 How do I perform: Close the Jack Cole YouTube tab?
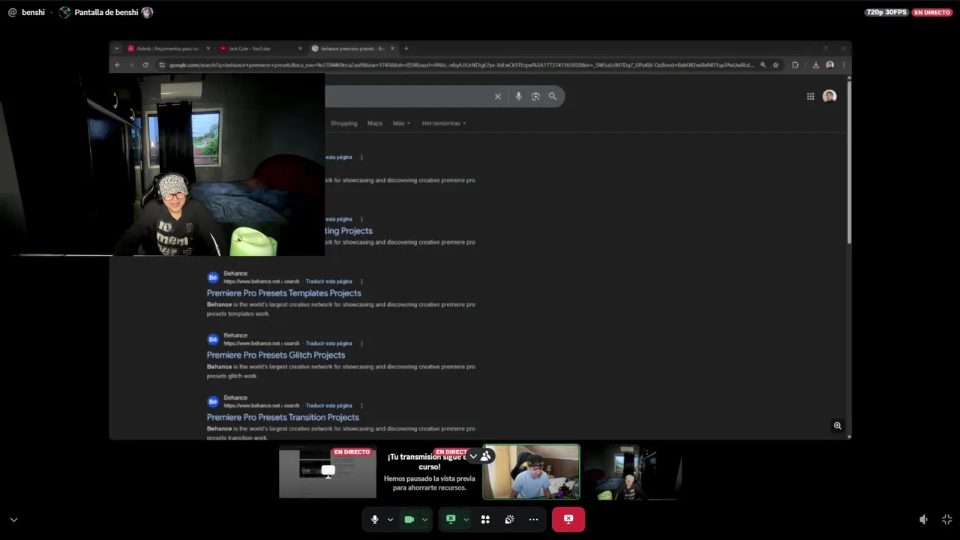(300, 48)
